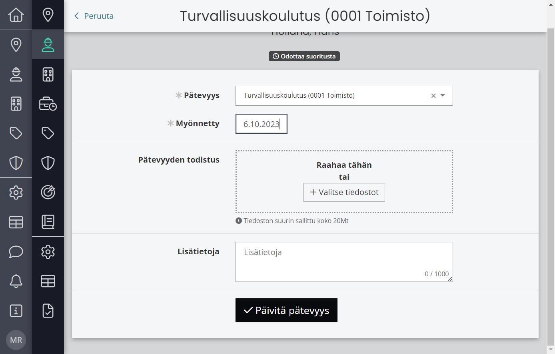This screenshot has height=354, width=555.
Task: Click the Tiedoston suurin sallittu koko 20Mt note
Action: (x=292, y=221)
